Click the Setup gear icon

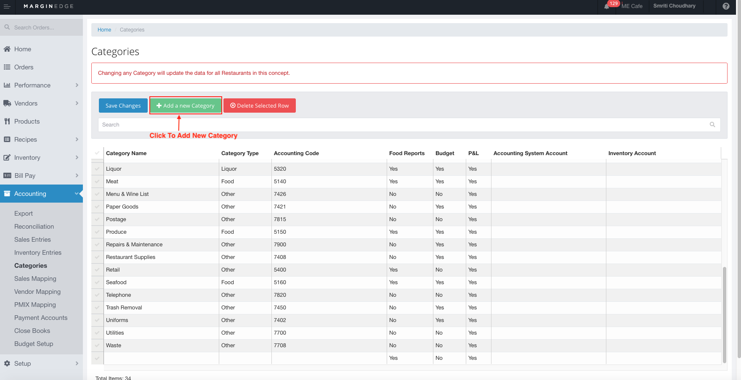coord(7,364)
